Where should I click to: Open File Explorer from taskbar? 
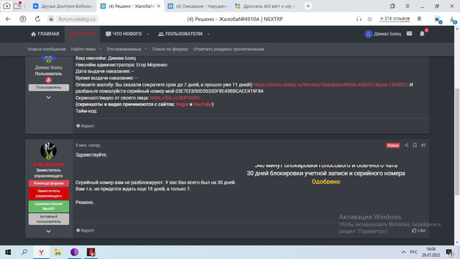tap(57, 252)
